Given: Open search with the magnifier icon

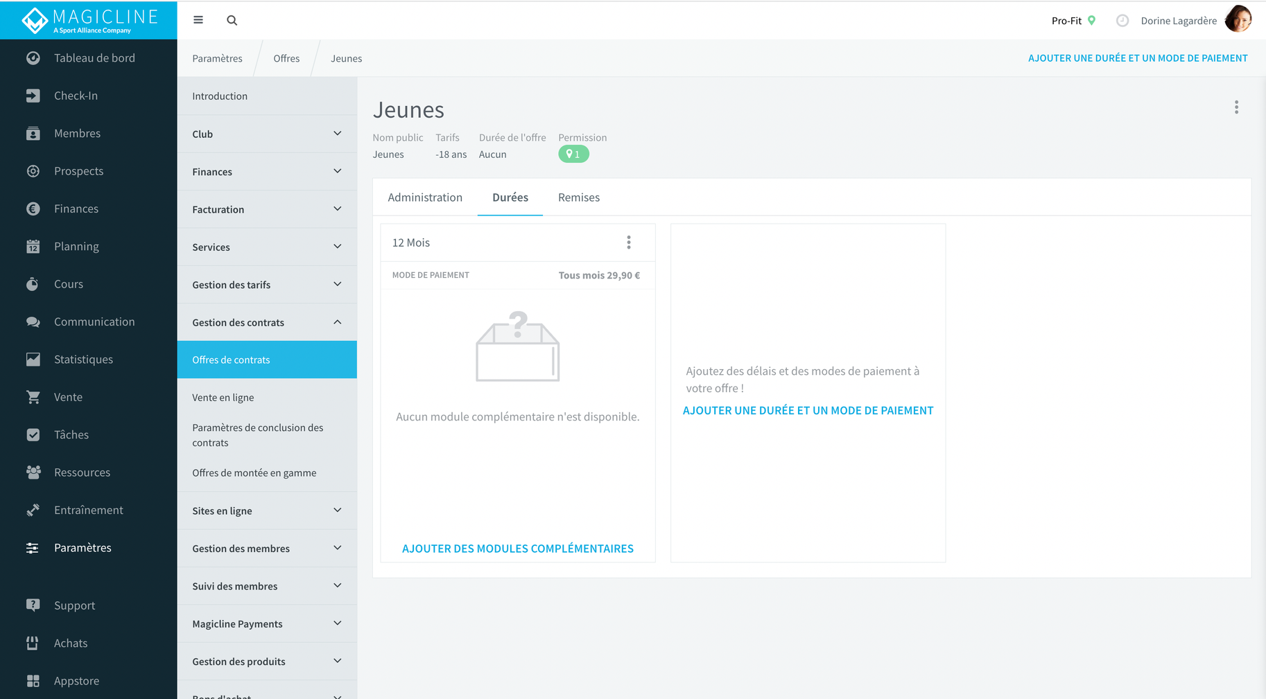Looking at the screenshot, I should pos(232,20).
